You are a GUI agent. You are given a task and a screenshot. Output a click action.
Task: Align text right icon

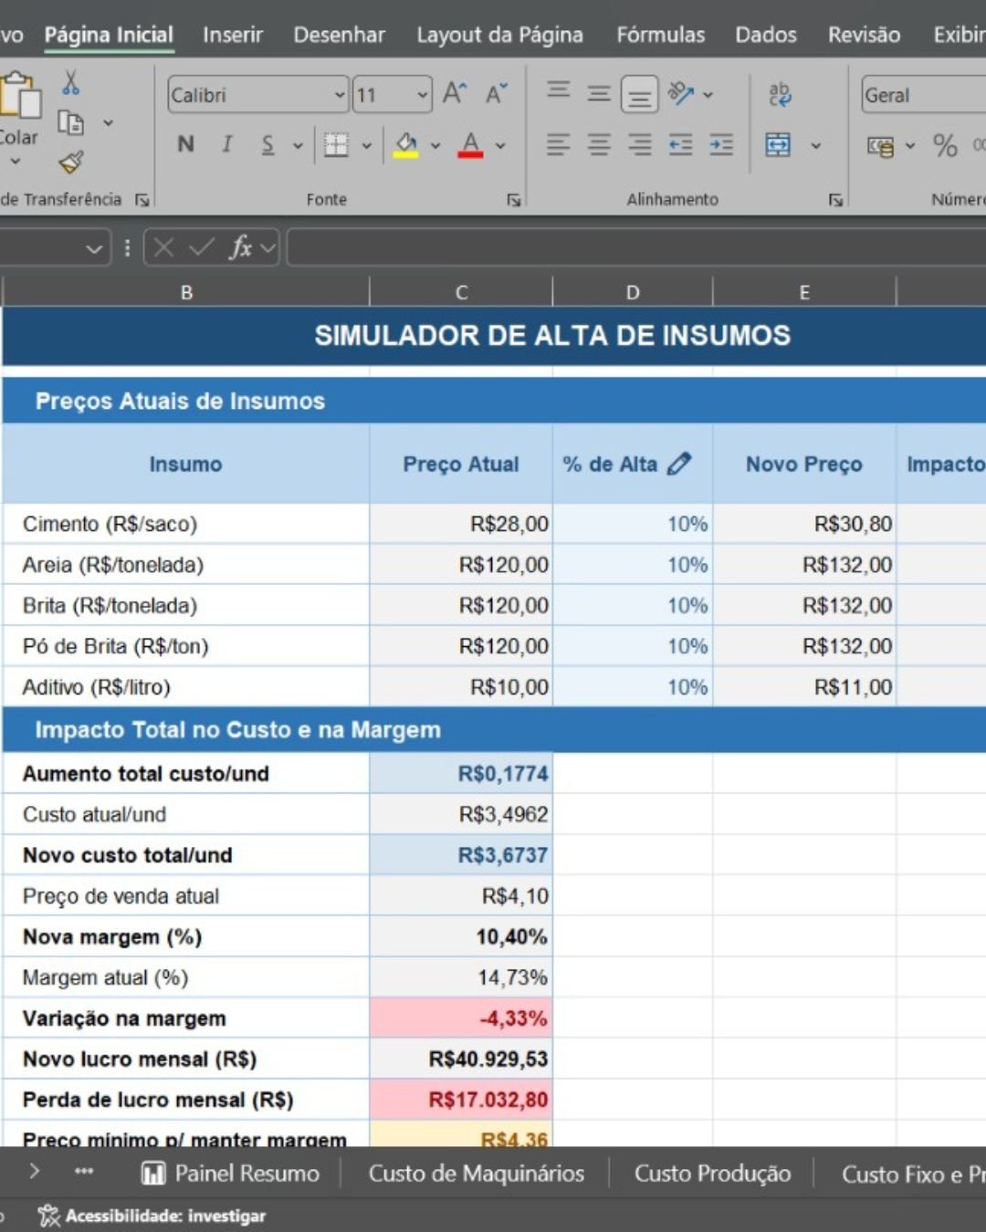[x=640, y=144]
